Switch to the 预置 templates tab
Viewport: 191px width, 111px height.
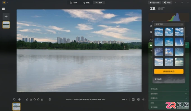(x=86, y=3)
